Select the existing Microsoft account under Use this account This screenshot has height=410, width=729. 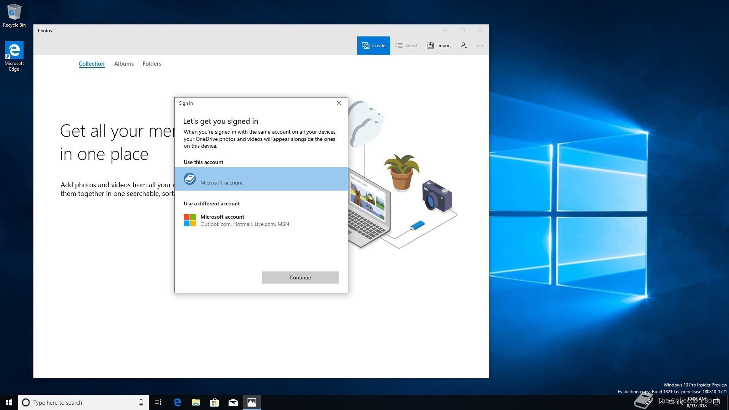(x=261, y=179)
